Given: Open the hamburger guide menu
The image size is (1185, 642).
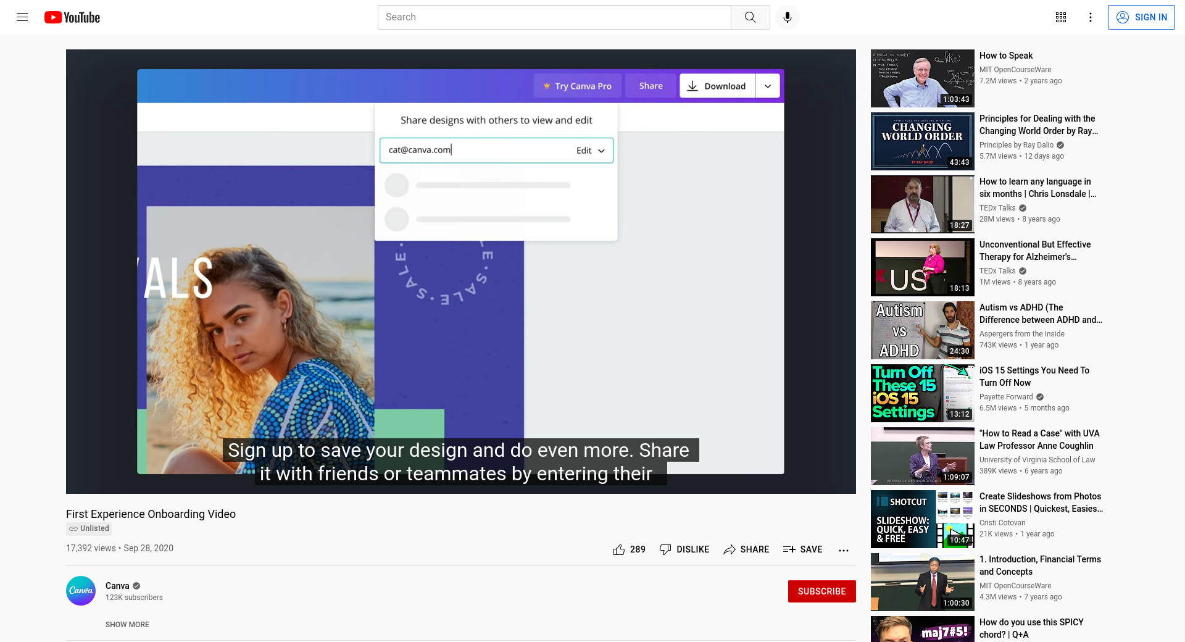Looking at the screenshot, I should [x=22, y=17].
